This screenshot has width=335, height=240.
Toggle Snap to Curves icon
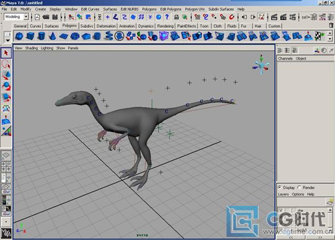[x=206, y=17]
